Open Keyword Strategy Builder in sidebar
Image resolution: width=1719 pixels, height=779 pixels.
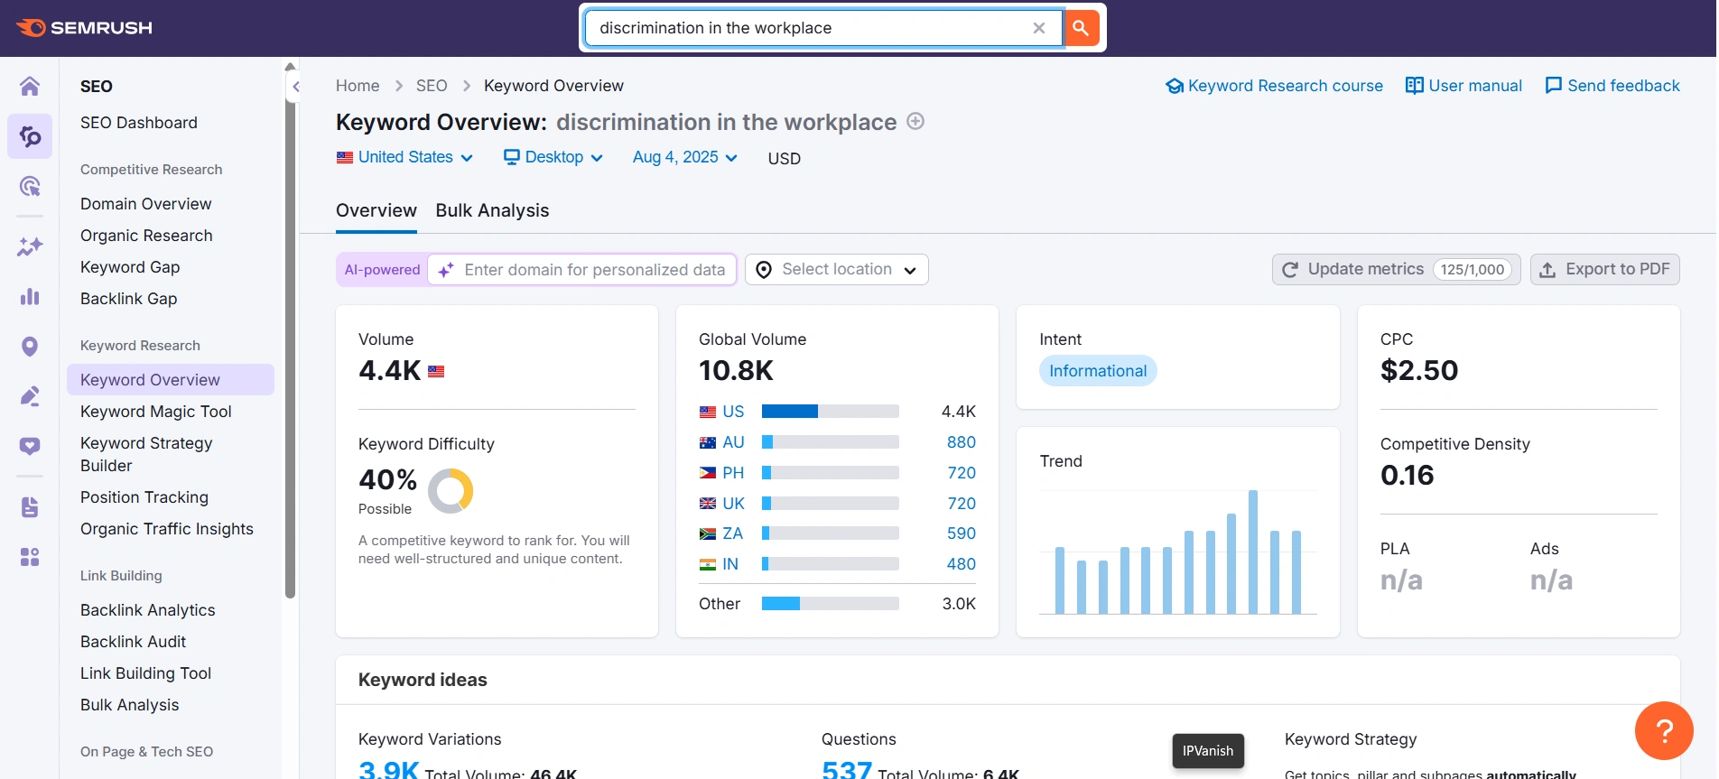coord(146,454)
